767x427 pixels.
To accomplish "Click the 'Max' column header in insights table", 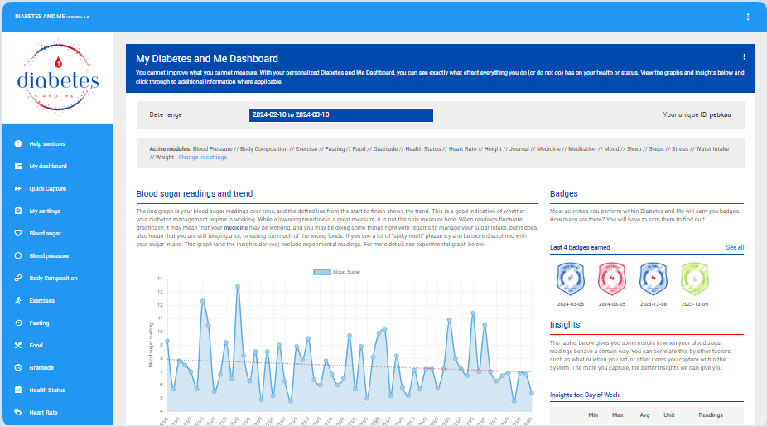I will click(x=617, y=415).
